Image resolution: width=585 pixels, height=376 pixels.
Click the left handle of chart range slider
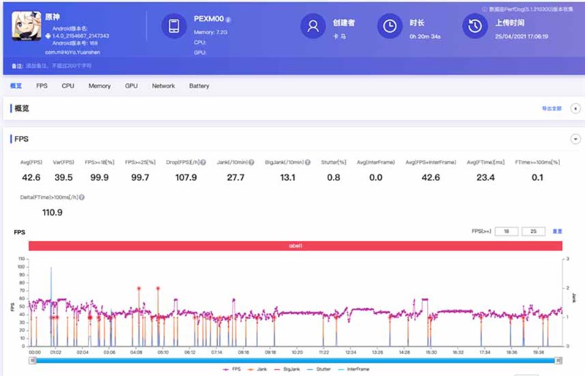point(33,361)
